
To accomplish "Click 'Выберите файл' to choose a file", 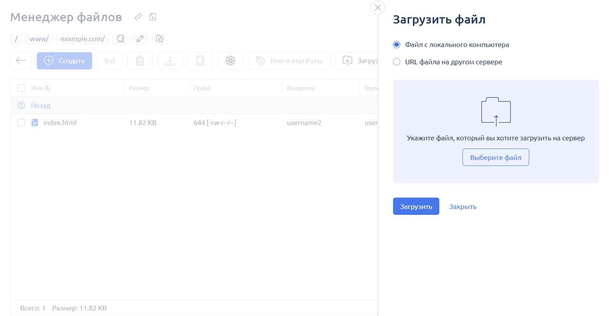I will tap(495, 157).
